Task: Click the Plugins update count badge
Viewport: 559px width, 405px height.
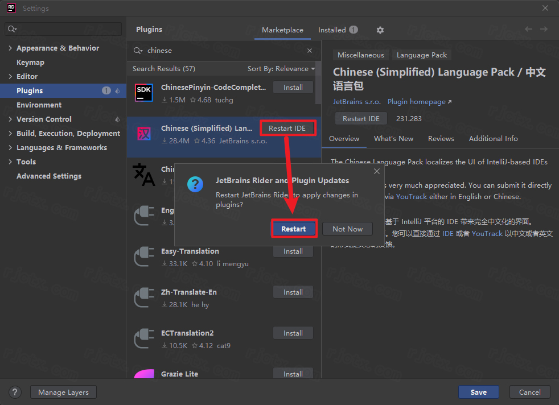Action: click(x=106, y=90)
